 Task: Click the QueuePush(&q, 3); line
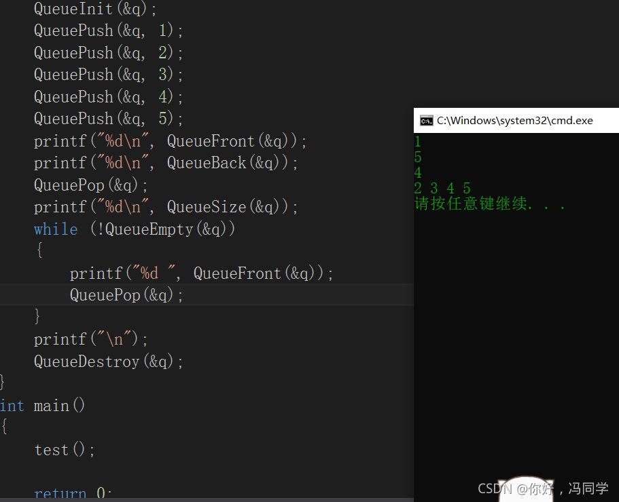(108, 75)
